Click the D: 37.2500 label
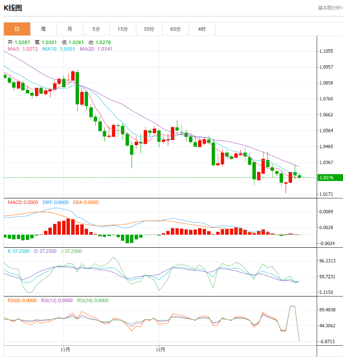 pos(45,251)
